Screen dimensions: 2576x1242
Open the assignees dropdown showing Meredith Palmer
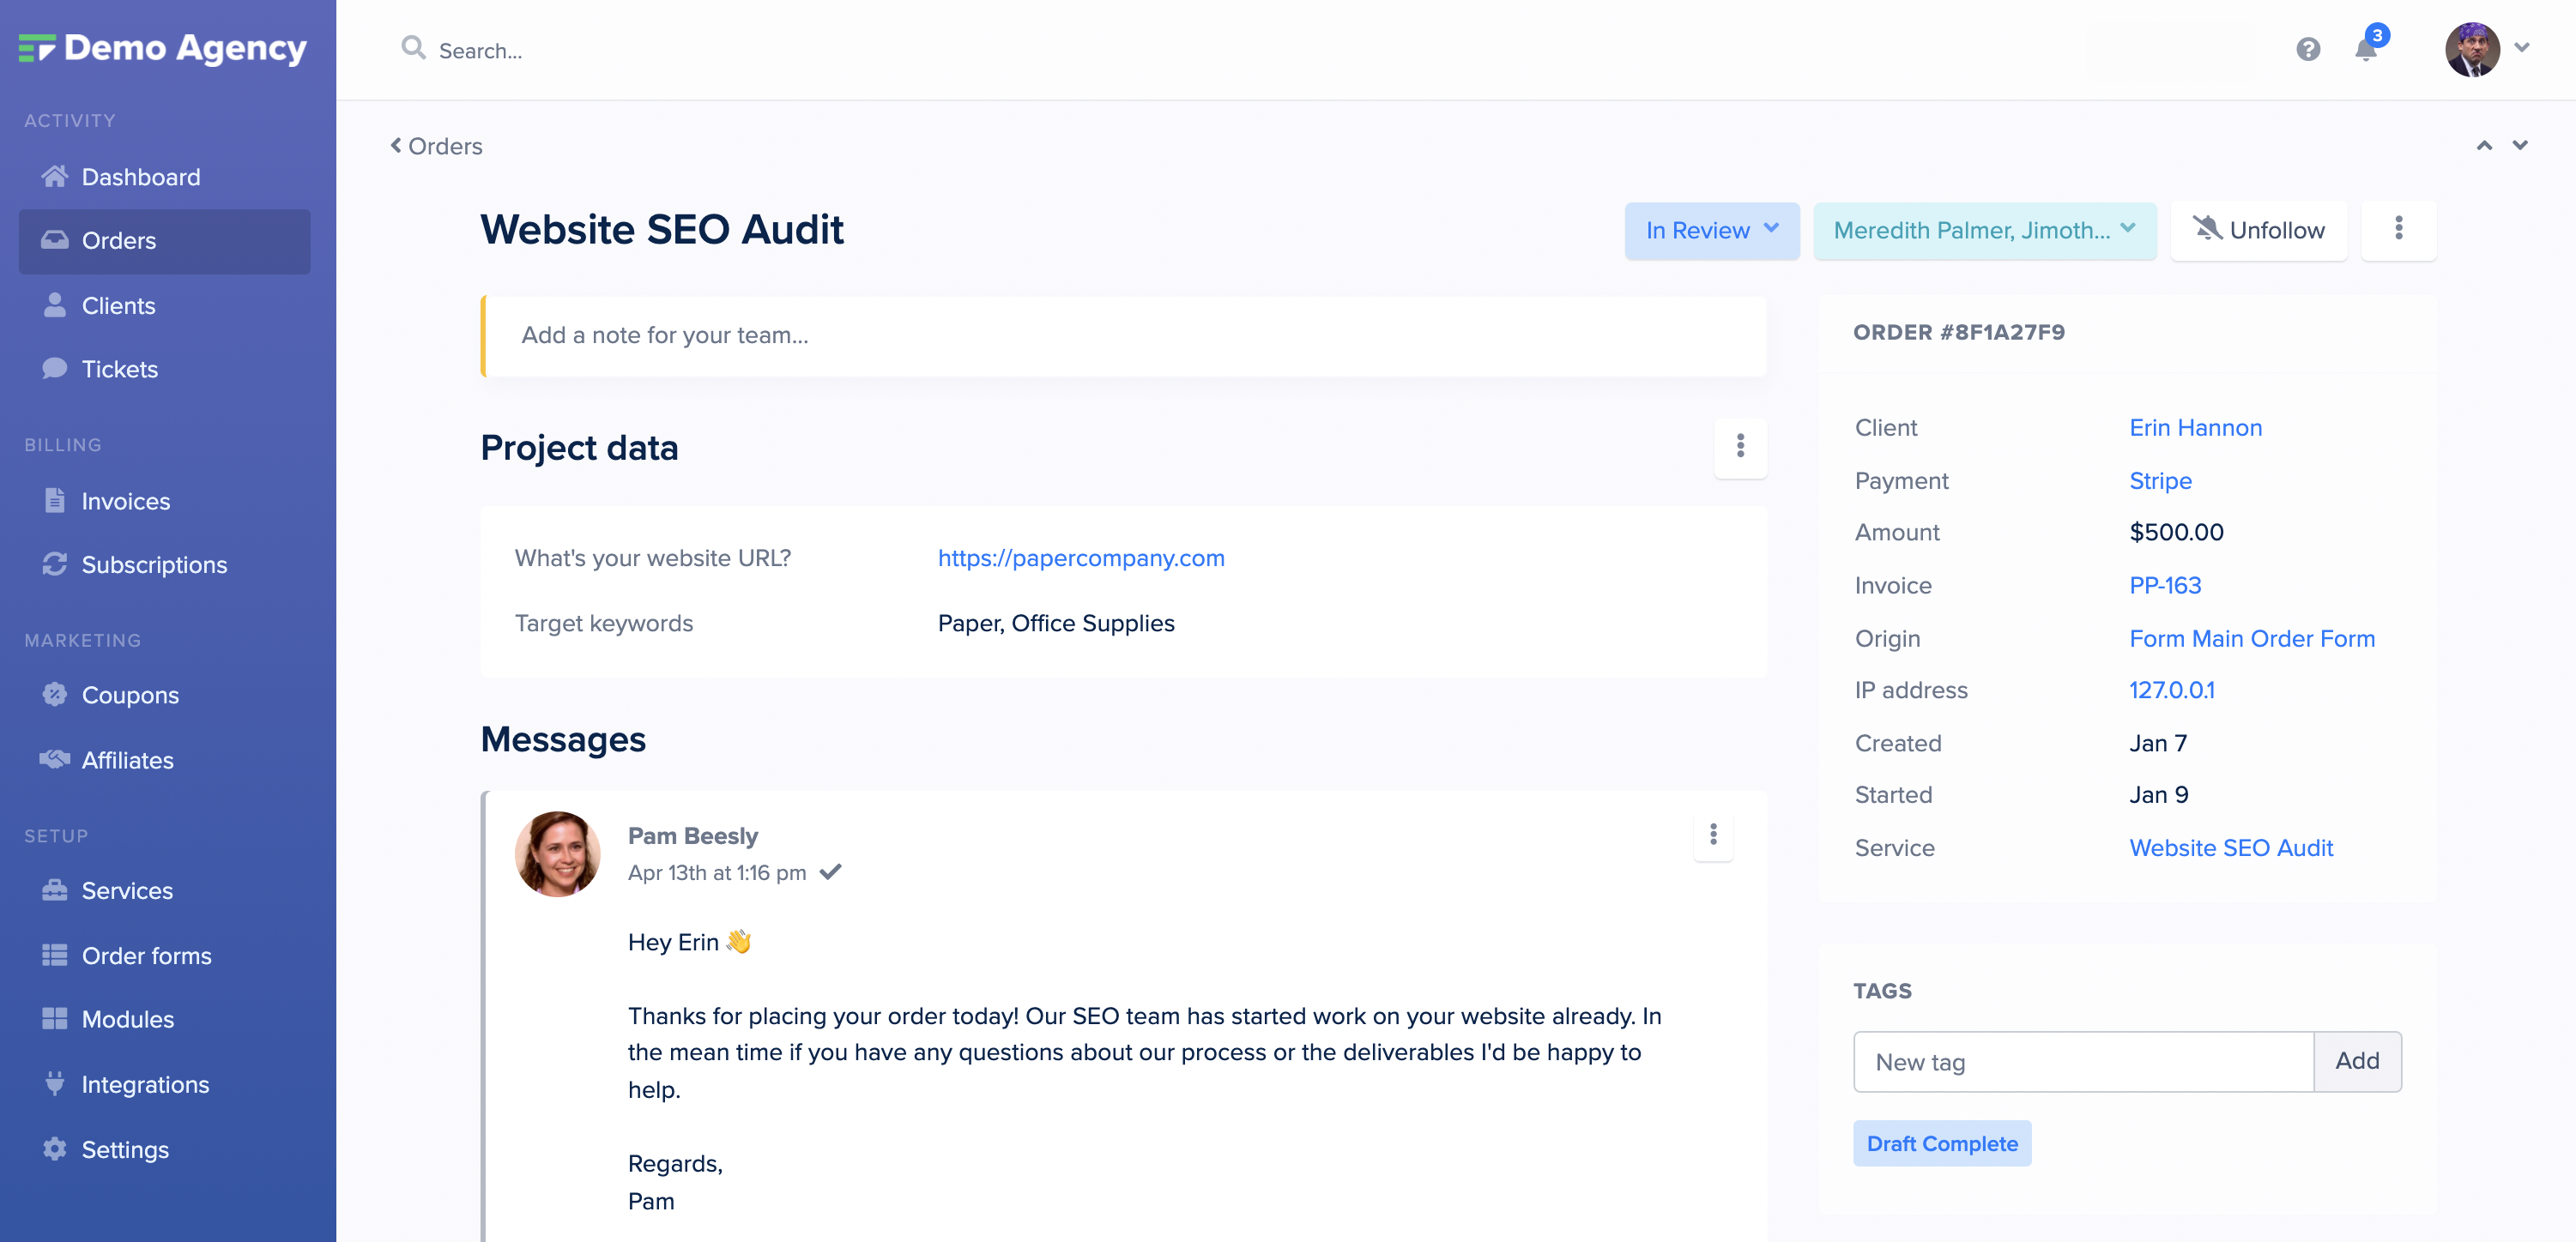(1985, 230)
